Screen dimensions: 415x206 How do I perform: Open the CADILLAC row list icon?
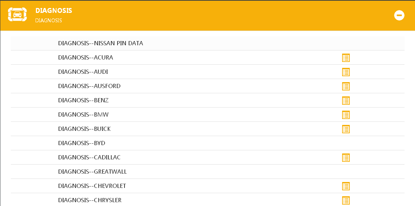click(346, 158)
